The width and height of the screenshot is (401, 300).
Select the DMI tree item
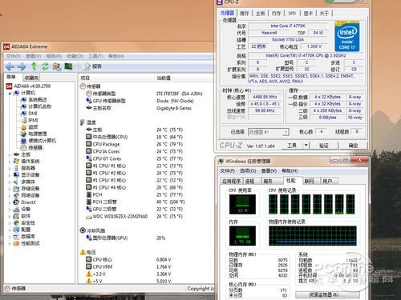(x=33, y=114)
